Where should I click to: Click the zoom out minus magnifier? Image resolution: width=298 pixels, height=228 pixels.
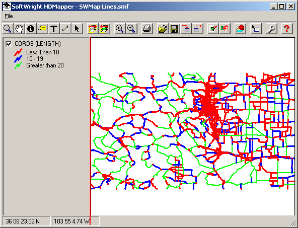point(131,29)
